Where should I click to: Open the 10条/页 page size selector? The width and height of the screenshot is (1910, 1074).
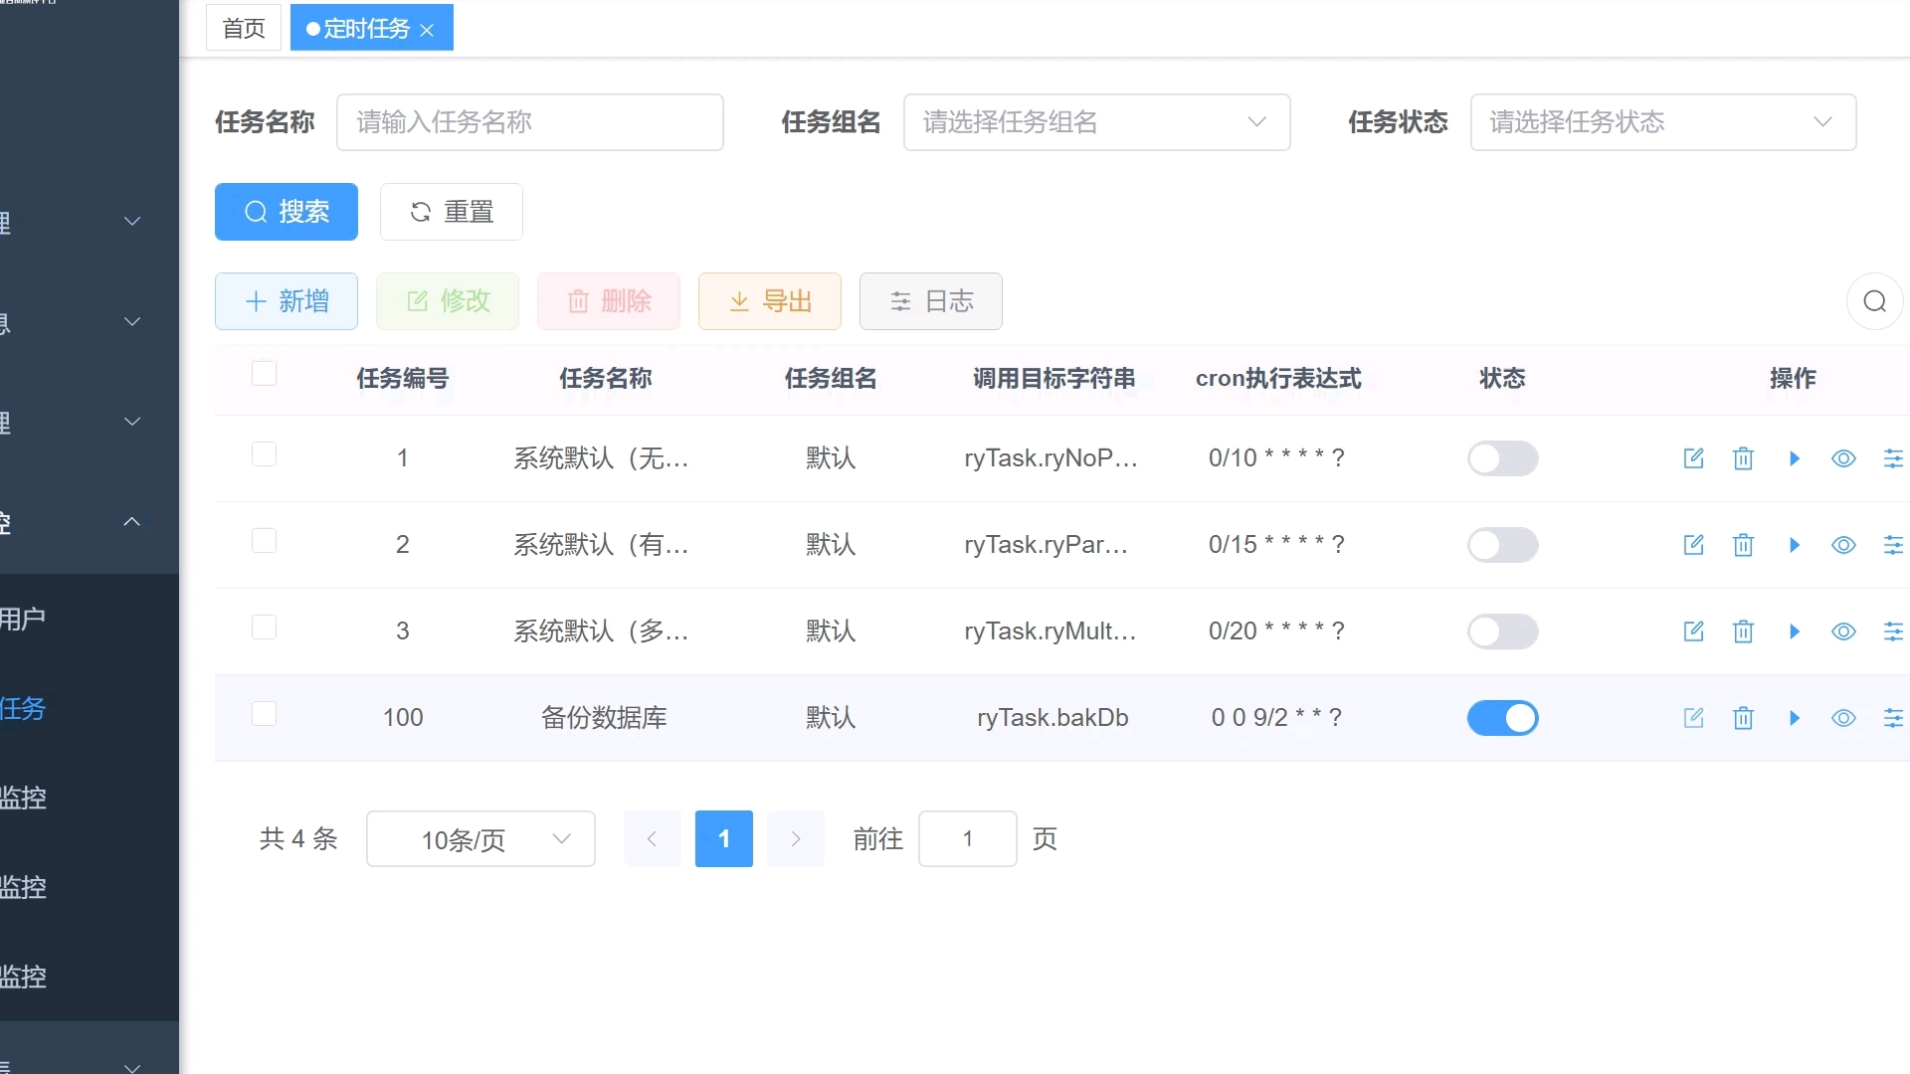click(x=480, y=839)
